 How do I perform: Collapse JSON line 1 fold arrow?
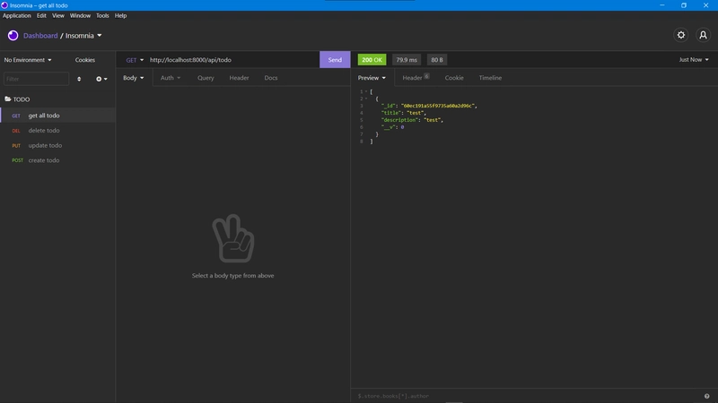pyautogui.click(x=366, y=92)
